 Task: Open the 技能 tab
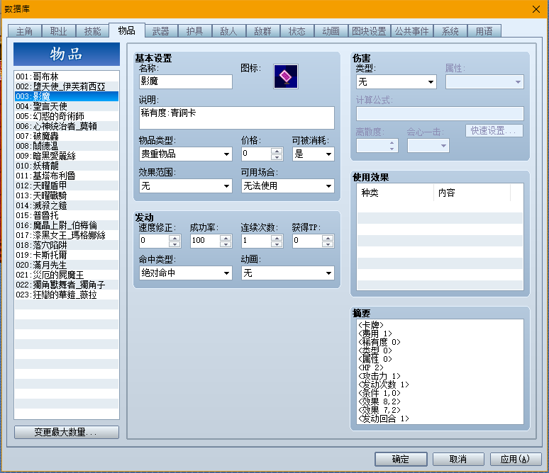pyautogui.click(x=92, y=31)
